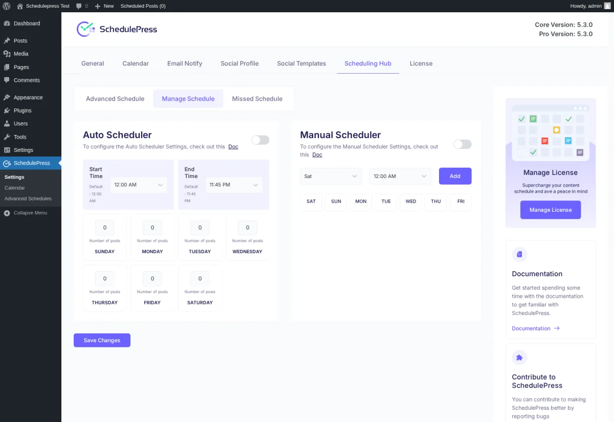
Task: Open the Auto Scheduler Doc link
Action: 233,146
